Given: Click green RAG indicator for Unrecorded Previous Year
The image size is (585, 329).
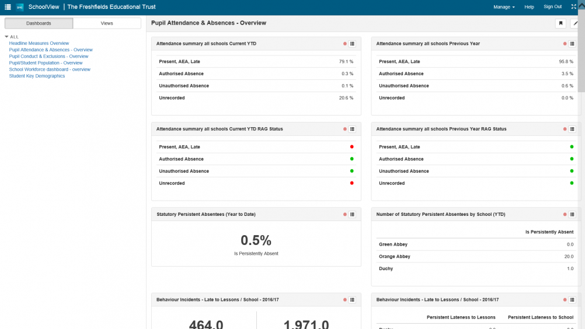Looking at the screenshot, I should 572,183.
